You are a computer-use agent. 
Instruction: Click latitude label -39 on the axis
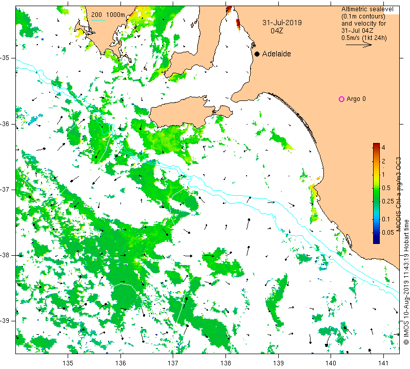(x=5, y=321)
